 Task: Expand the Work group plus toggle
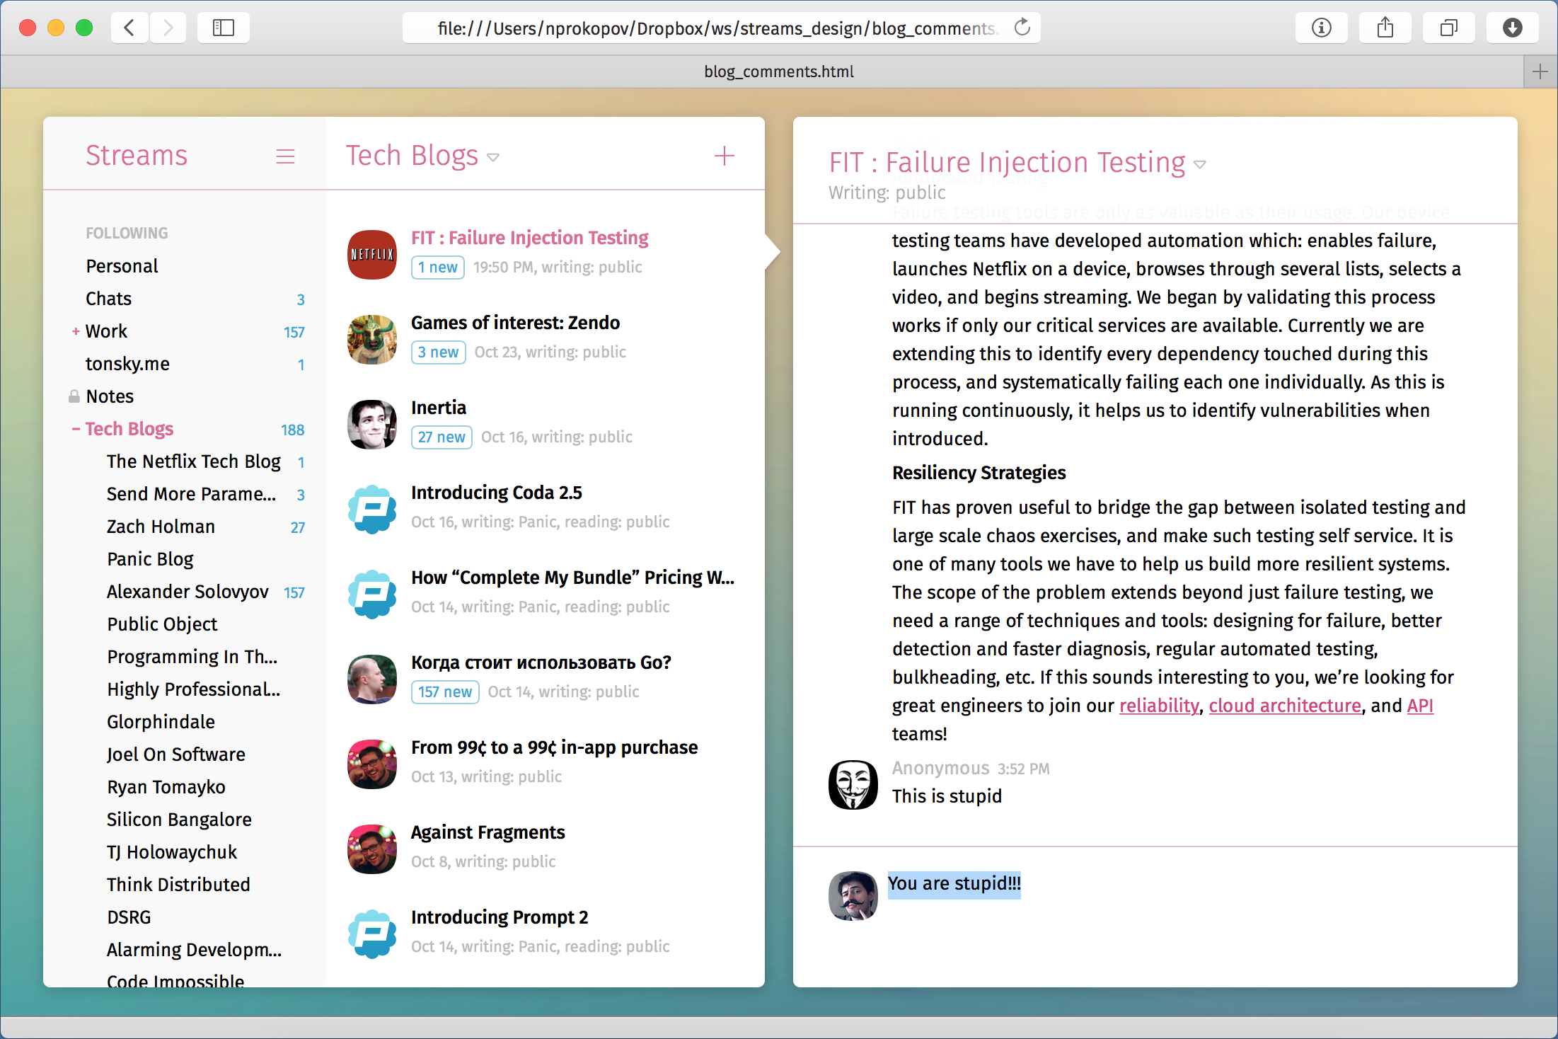[x=76, y=331]
